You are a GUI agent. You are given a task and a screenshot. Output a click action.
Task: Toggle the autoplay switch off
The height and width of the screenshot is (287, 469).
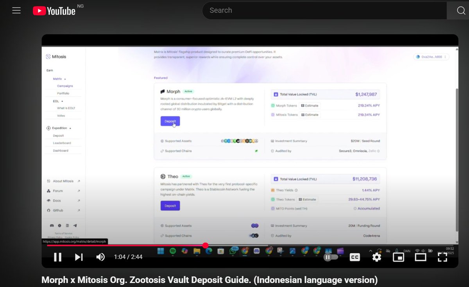click(x=331, y=257)
